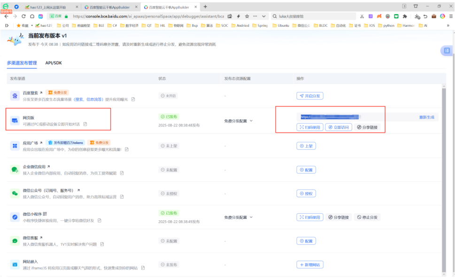Click the browser back arrow
The height and width of the screenshot is (279, 456).
(7, 16)
